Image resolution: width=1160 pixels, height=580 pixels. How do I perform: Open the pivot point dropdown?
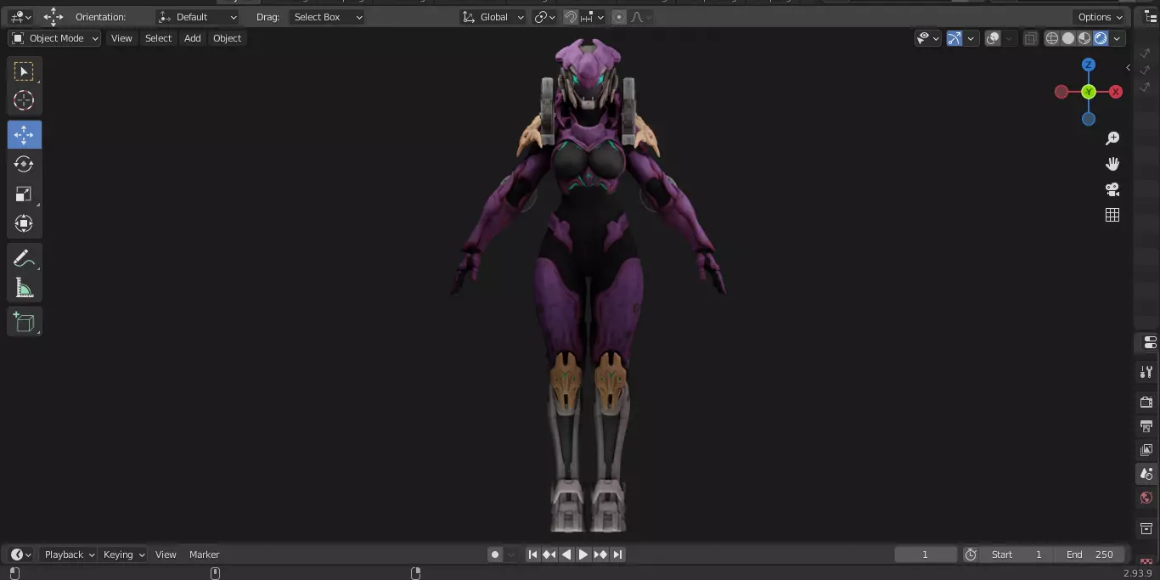point(544,17)
